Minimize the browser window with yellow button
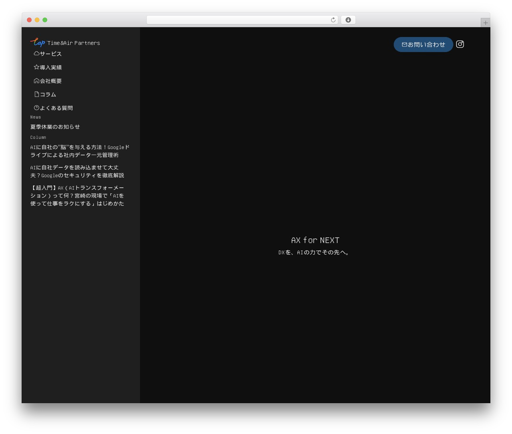This screenshot has height=434, width=512. click(x=37, y=20)
